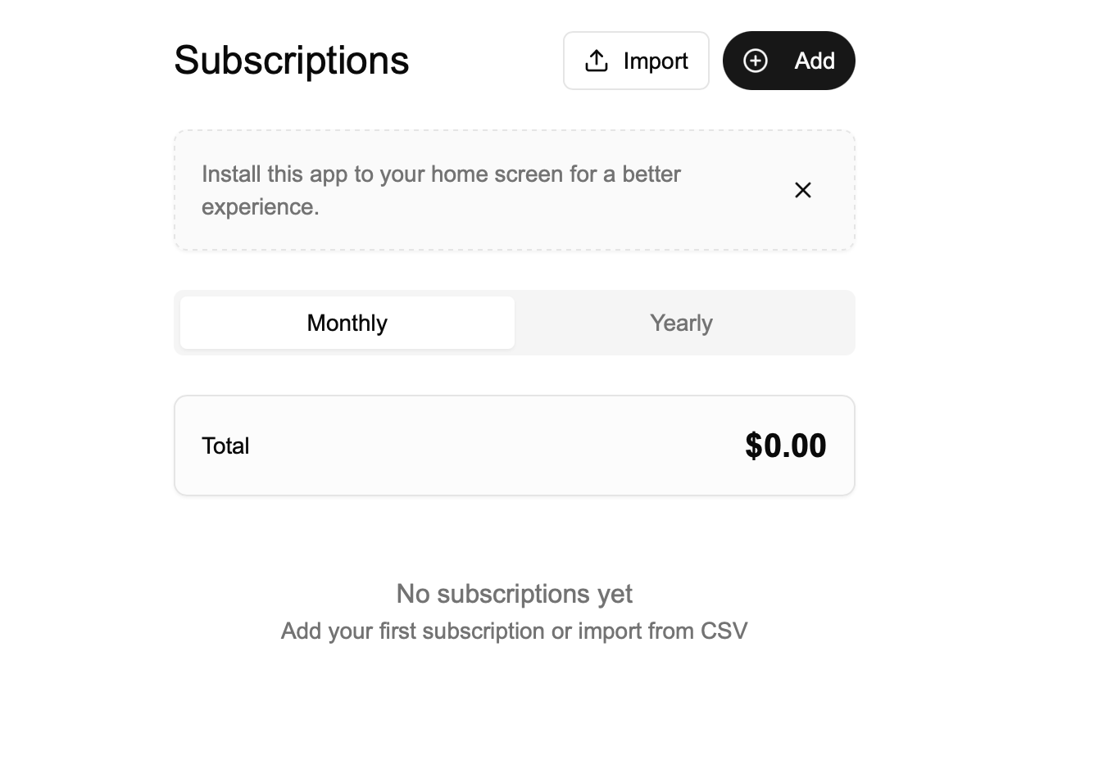Click the upload icon on the Import button
Viewport: 1103px width, 760px height.
[595, 61]
